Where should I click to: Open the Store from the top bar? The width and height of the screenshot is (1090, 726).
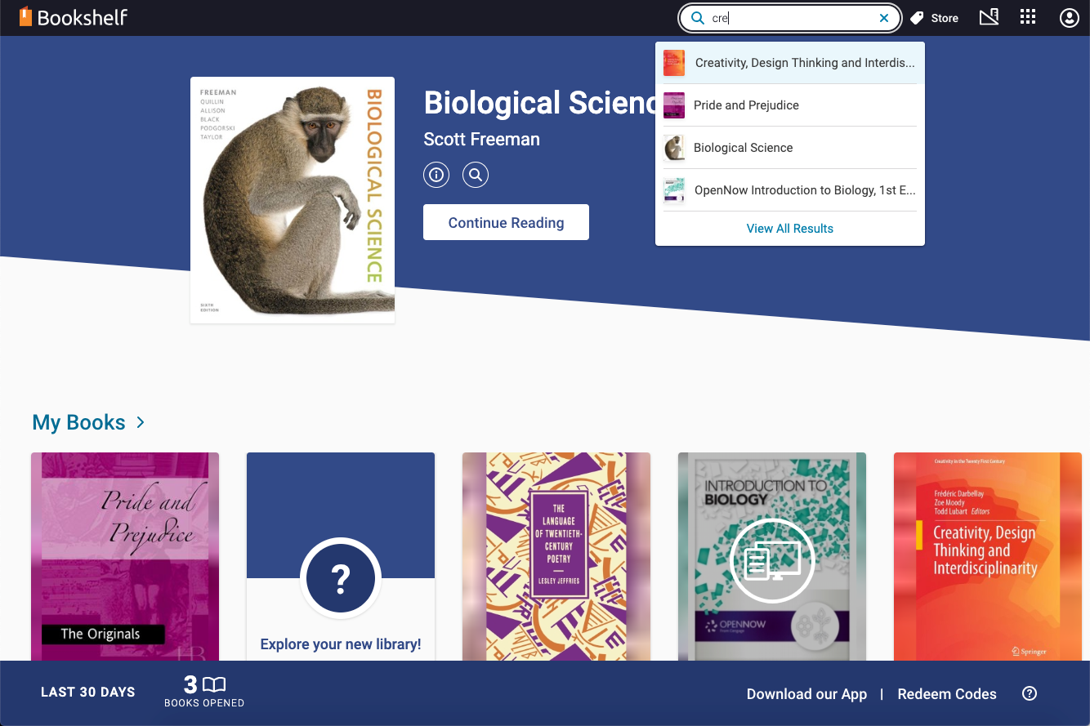tap(934, 17)
